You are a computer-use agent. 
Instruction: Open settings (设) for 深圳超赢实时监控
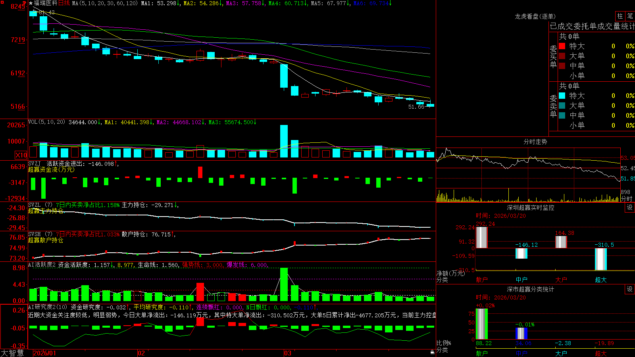[x=630, y=207]
